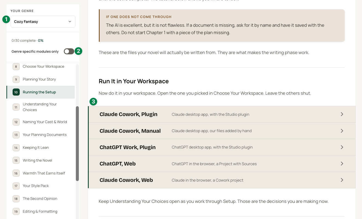Open module 9 Planning Your Story
The width and height of the screenshot is (362, 219).
click(41, 79)
